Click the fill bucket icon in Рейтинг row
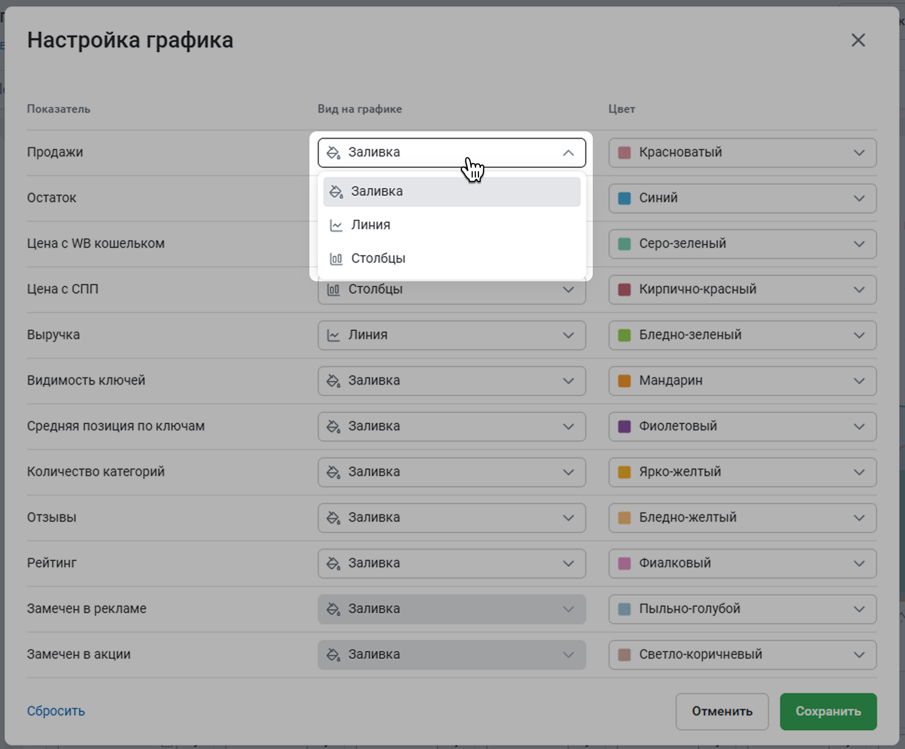Image resolution: width=905 pixels, height=749 pixels. [x=333, y=563]
